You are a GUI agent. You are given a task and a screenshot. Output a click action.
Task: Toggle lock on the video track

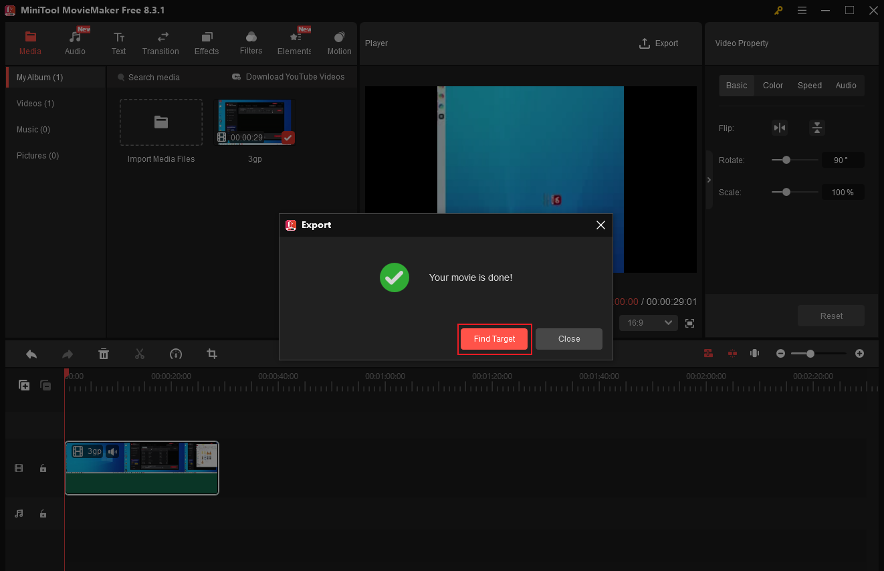[x=43, y=469]
